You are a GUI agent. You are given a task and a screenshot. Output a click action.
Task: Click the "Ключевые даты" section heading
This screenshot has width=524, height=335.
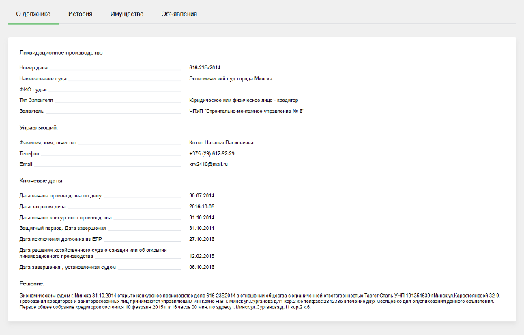(42, 181)
